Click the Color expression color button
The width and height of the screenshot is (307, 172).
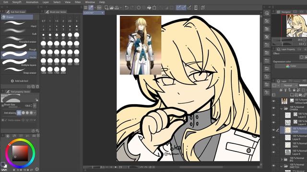pyautogui.click(x=291, y=66)
